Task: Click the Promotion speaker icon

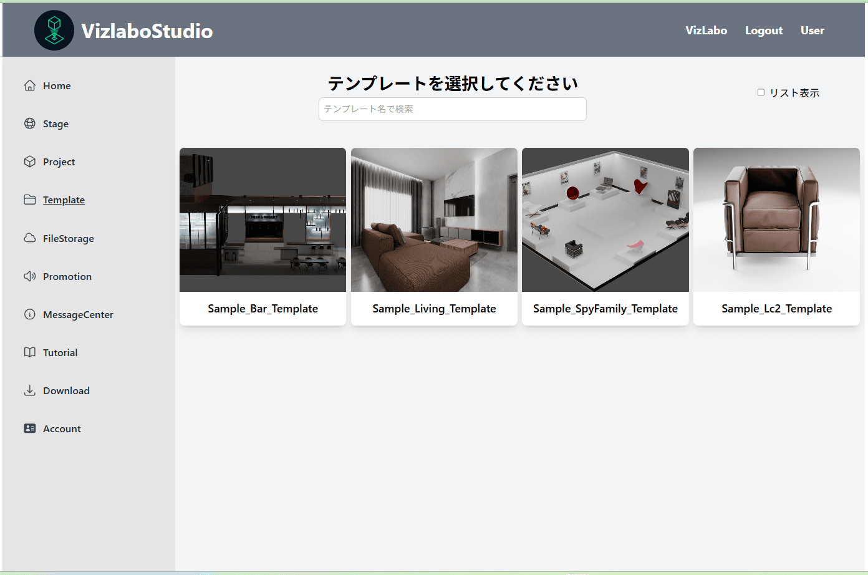Action: (29, 276)
